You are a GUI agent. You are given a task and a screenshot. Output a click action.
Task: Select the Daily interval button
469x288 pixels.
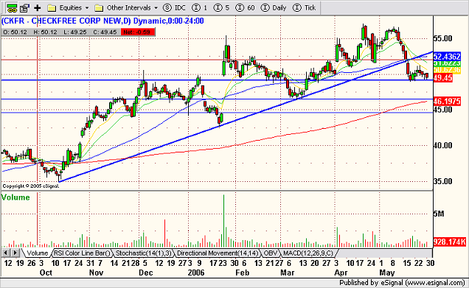tap(274, 8)
